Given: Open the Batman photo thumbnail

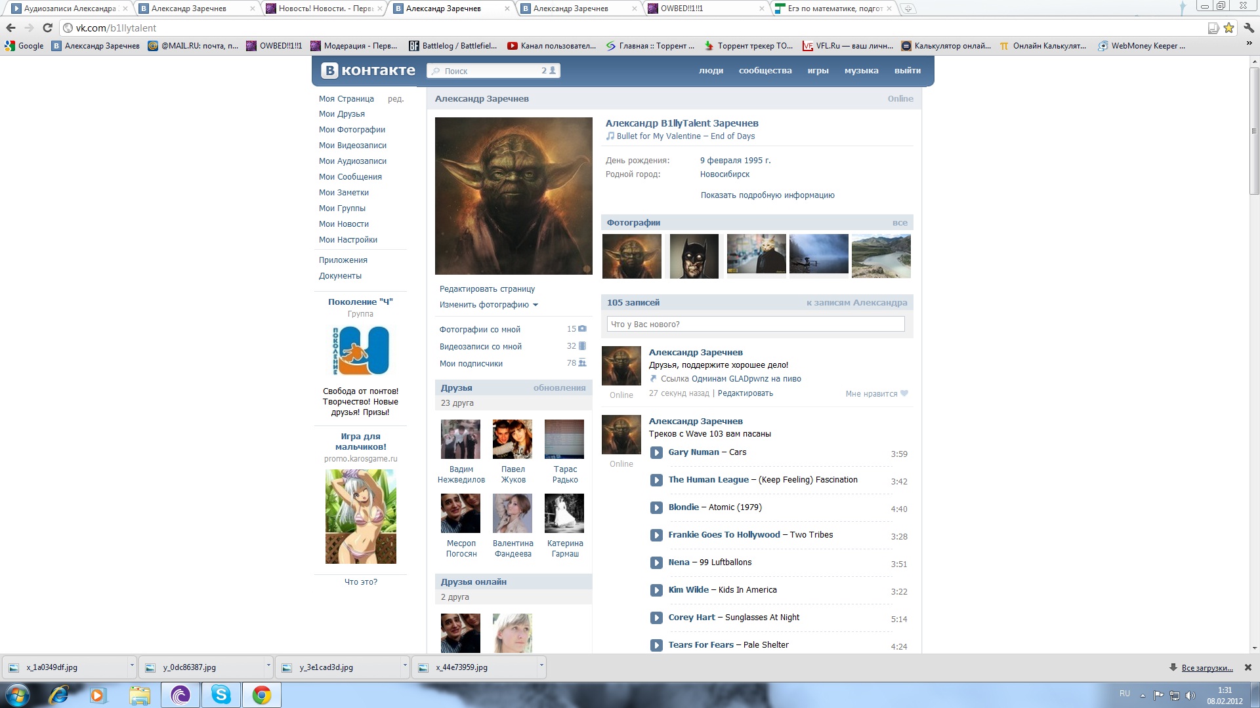Looking at the screenshot, I should tap(694, 256).
